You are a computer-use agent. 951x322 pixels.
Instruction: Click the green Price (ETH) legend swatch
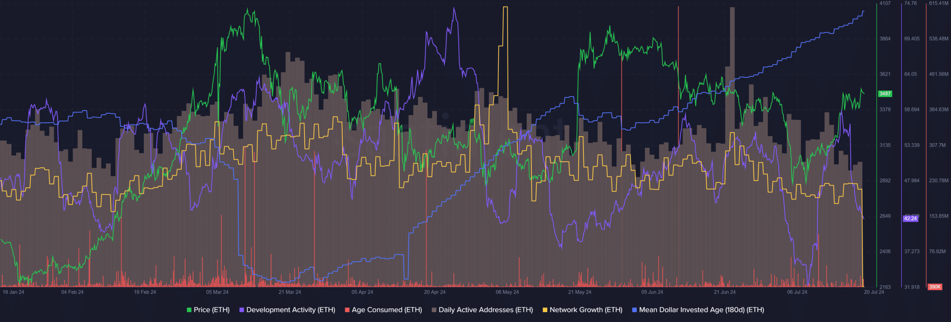click(x=189, y=310)
